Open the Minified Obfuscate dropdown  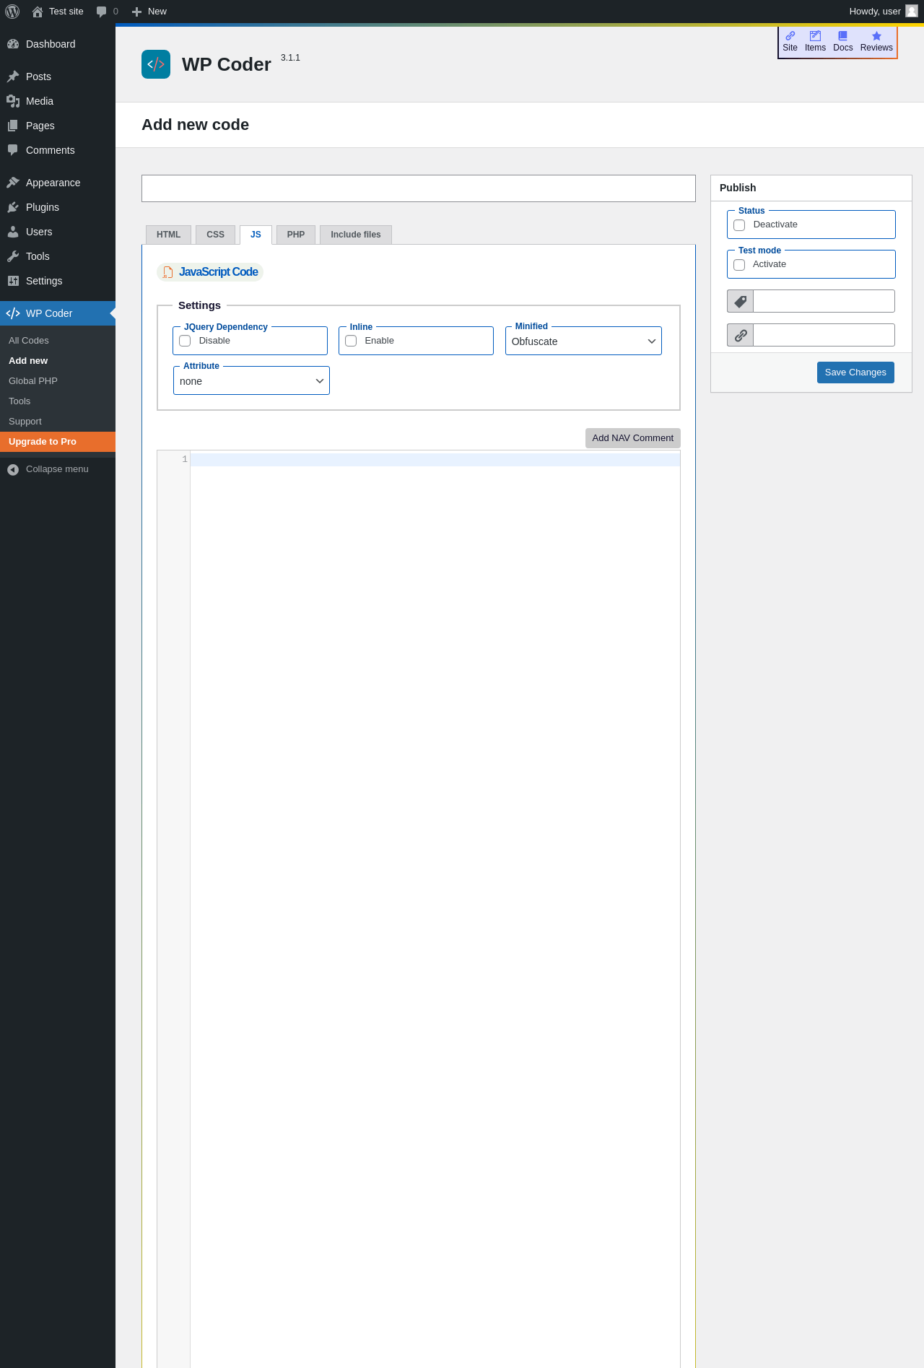point(583,341)
